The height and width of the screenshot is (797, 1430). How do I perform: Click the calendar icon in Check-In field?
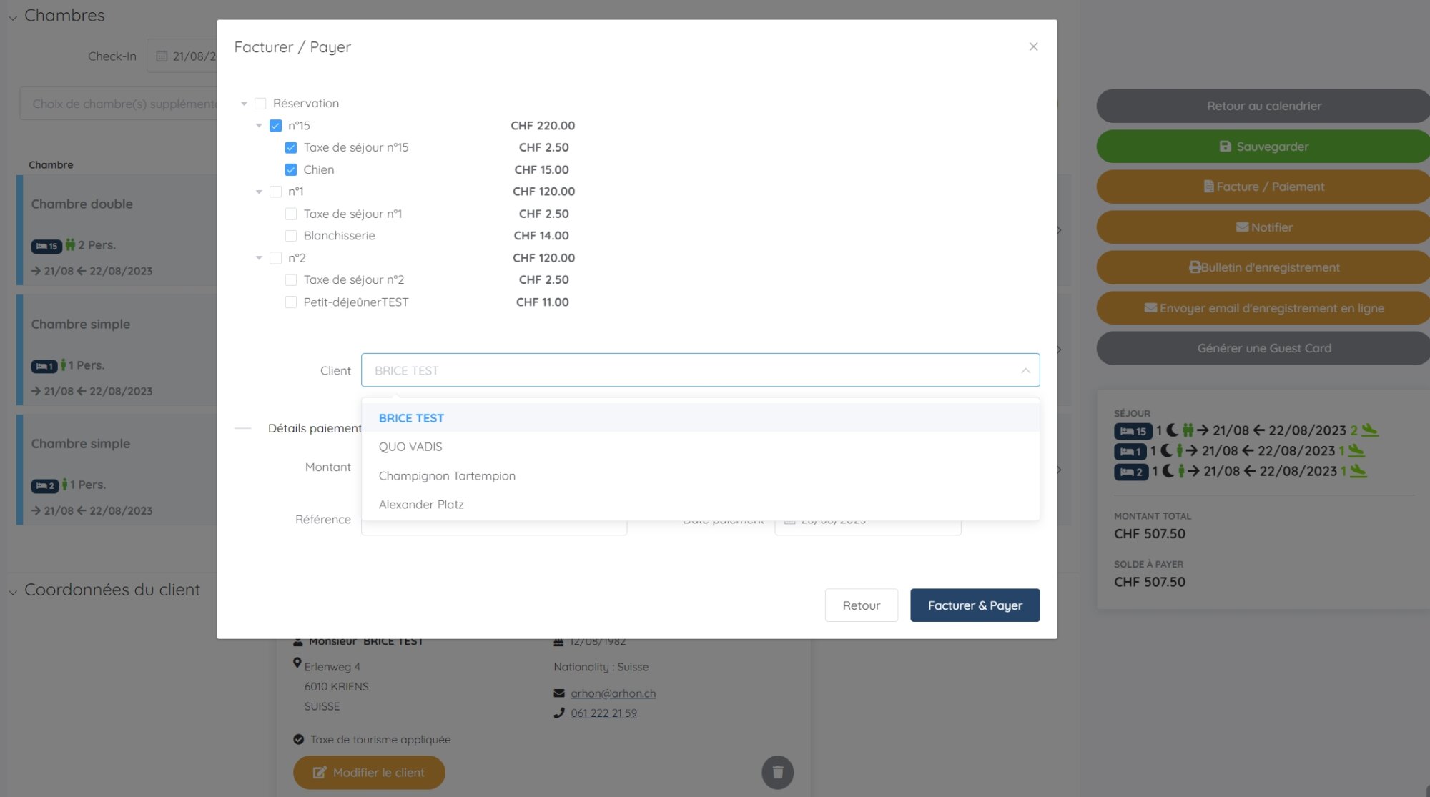click(162, 56)
